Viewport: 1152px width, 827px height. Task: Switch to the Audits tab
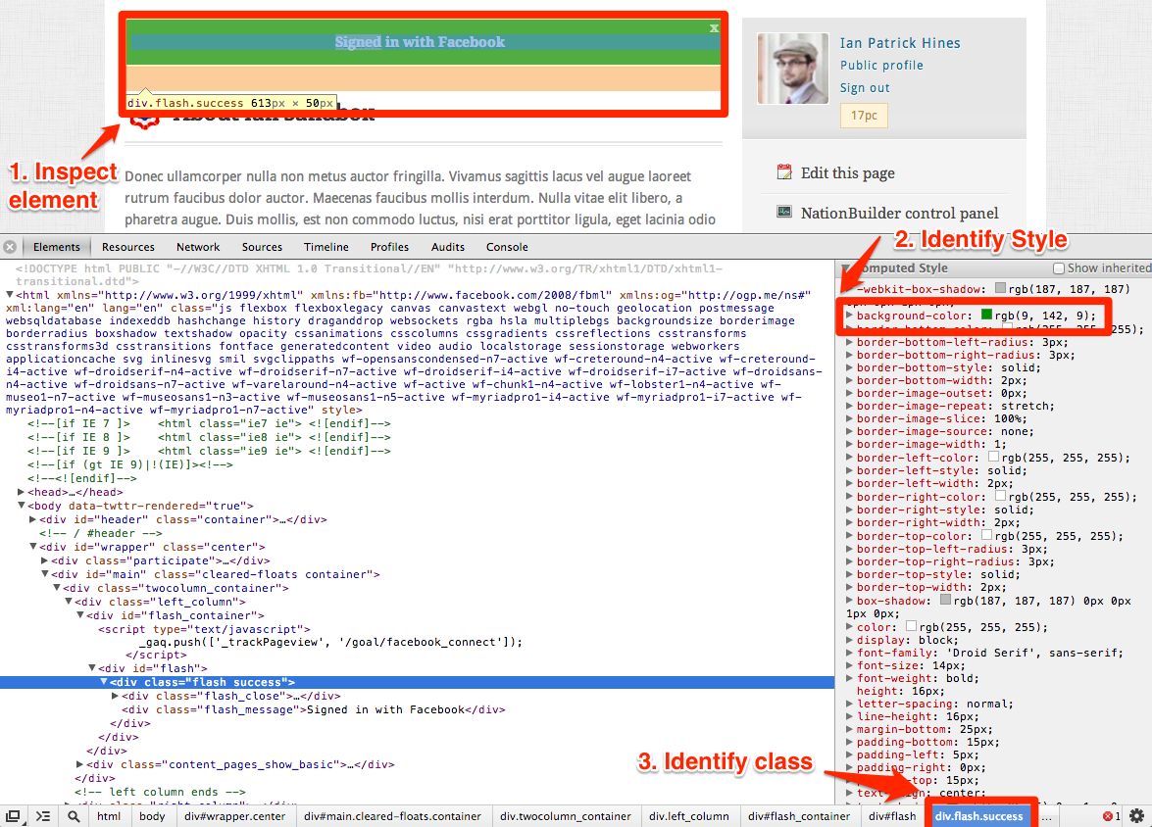tap(447, 247)
